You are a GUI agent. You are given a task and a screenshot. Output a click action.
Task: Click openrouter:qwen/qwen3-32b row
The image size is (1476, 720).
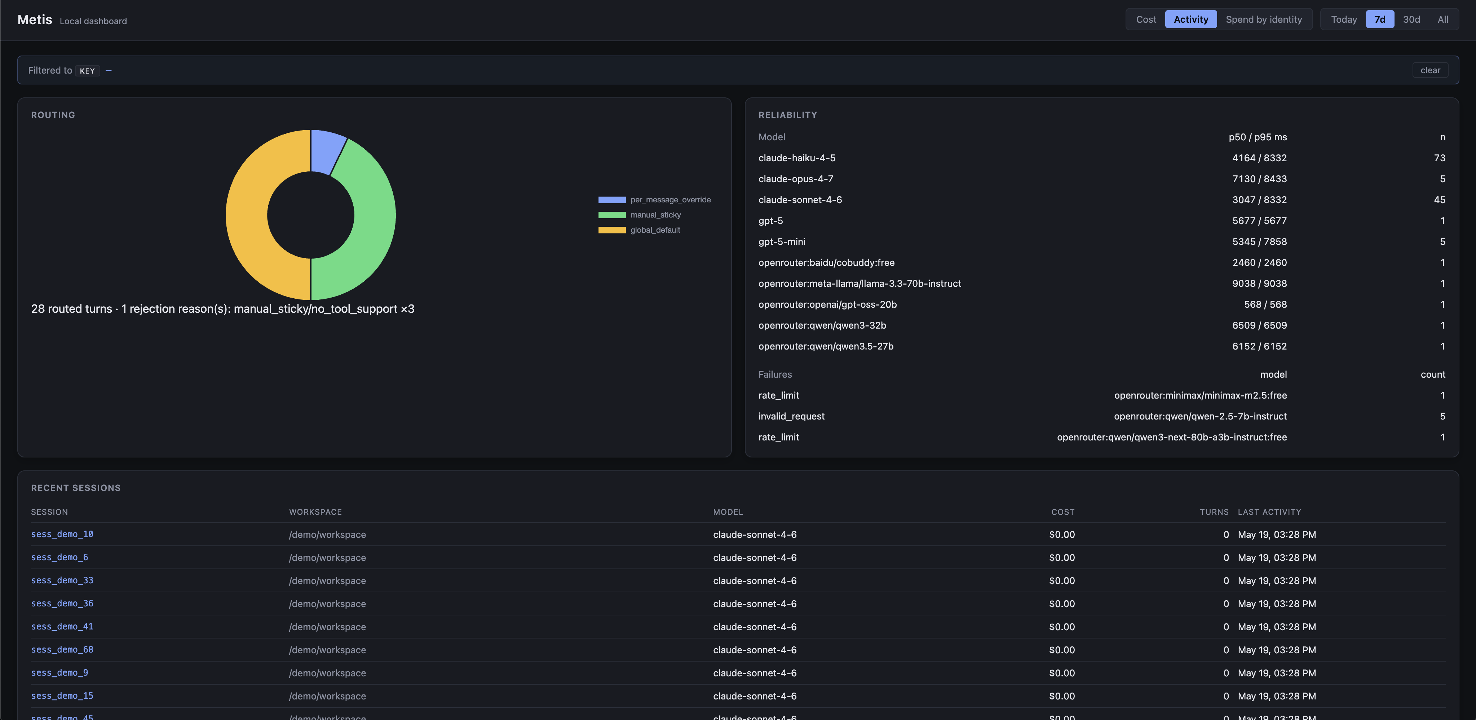(1101, 325)
